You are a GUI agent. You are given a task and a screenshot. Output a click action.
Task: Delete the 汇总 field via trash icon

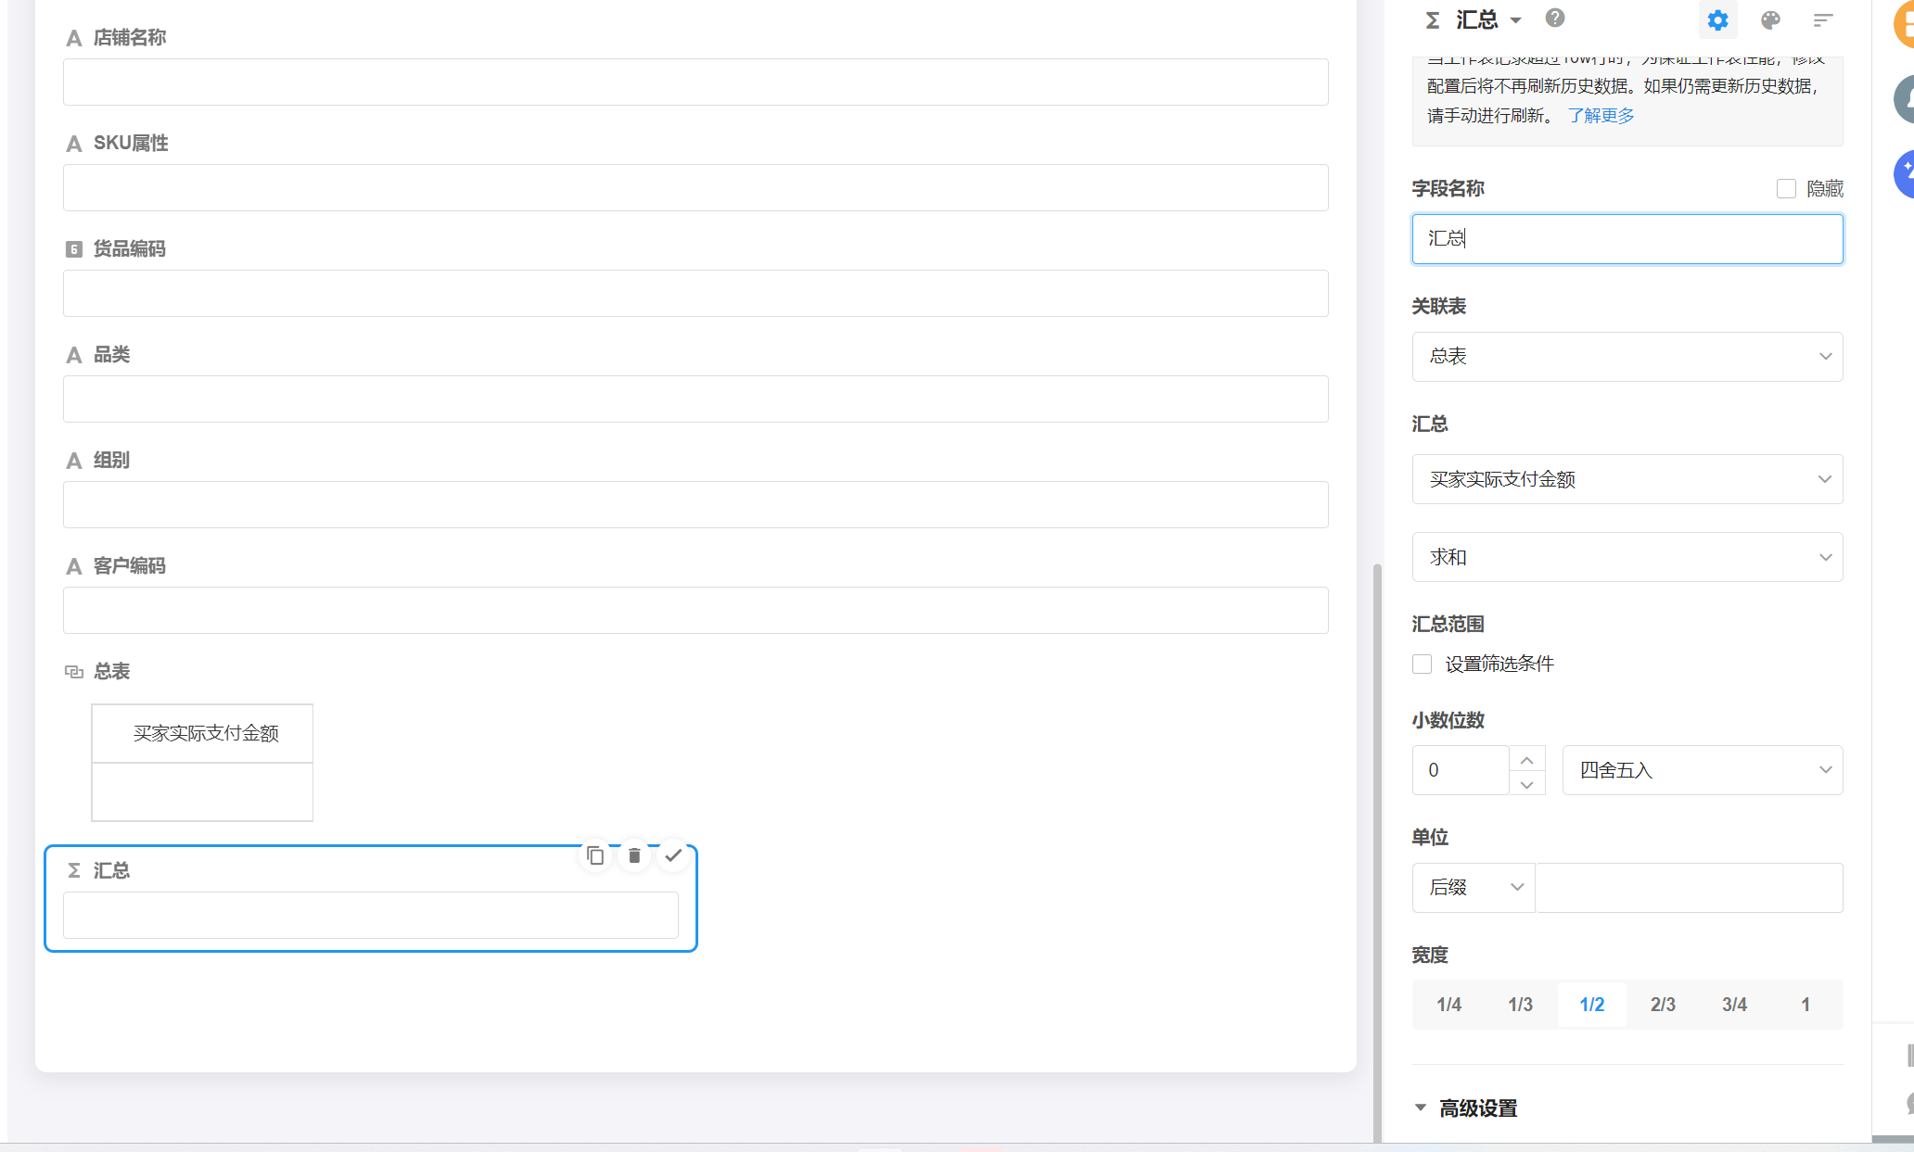click(634, 855)
